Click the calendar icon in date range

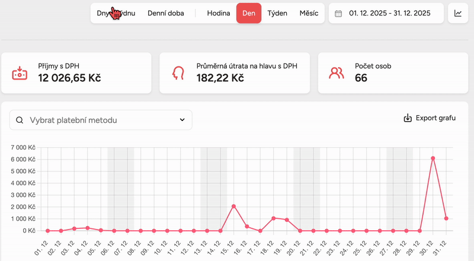(339, 13)
